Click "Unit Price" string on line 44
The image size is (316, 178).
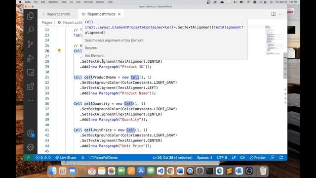[x=132, y=146]
